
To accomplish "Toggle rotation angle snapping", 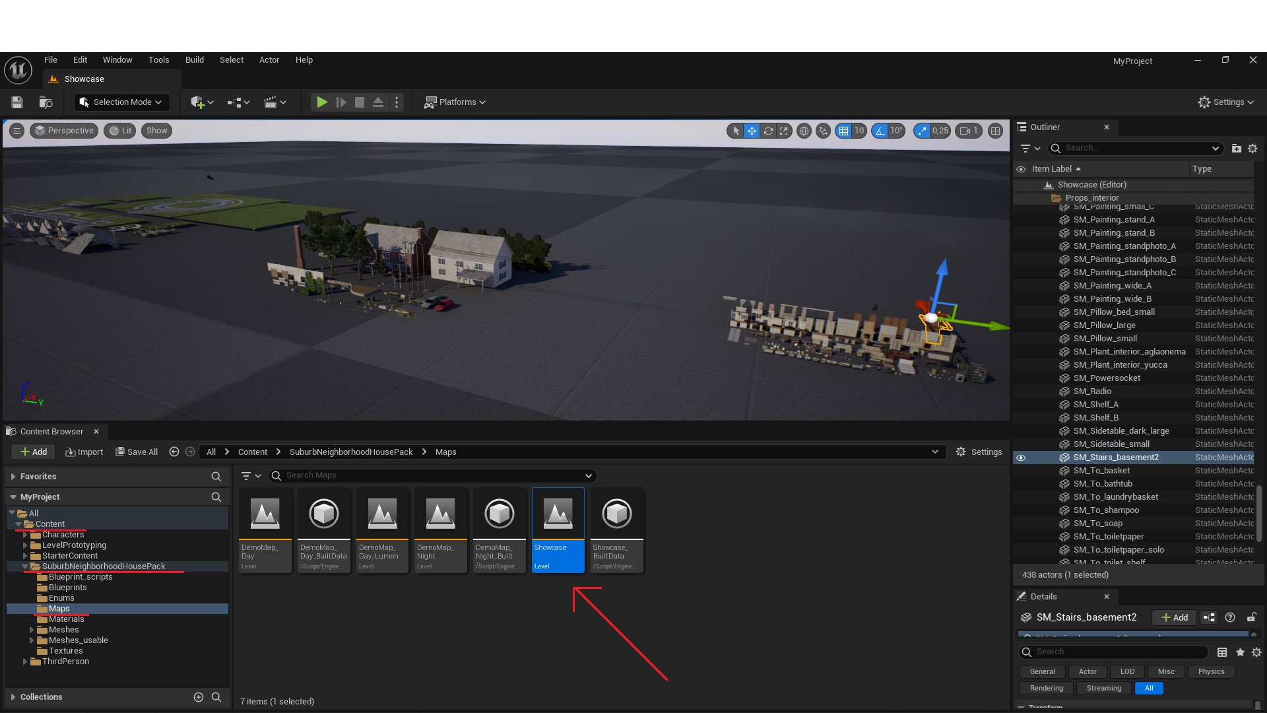I will pos(880,131).
